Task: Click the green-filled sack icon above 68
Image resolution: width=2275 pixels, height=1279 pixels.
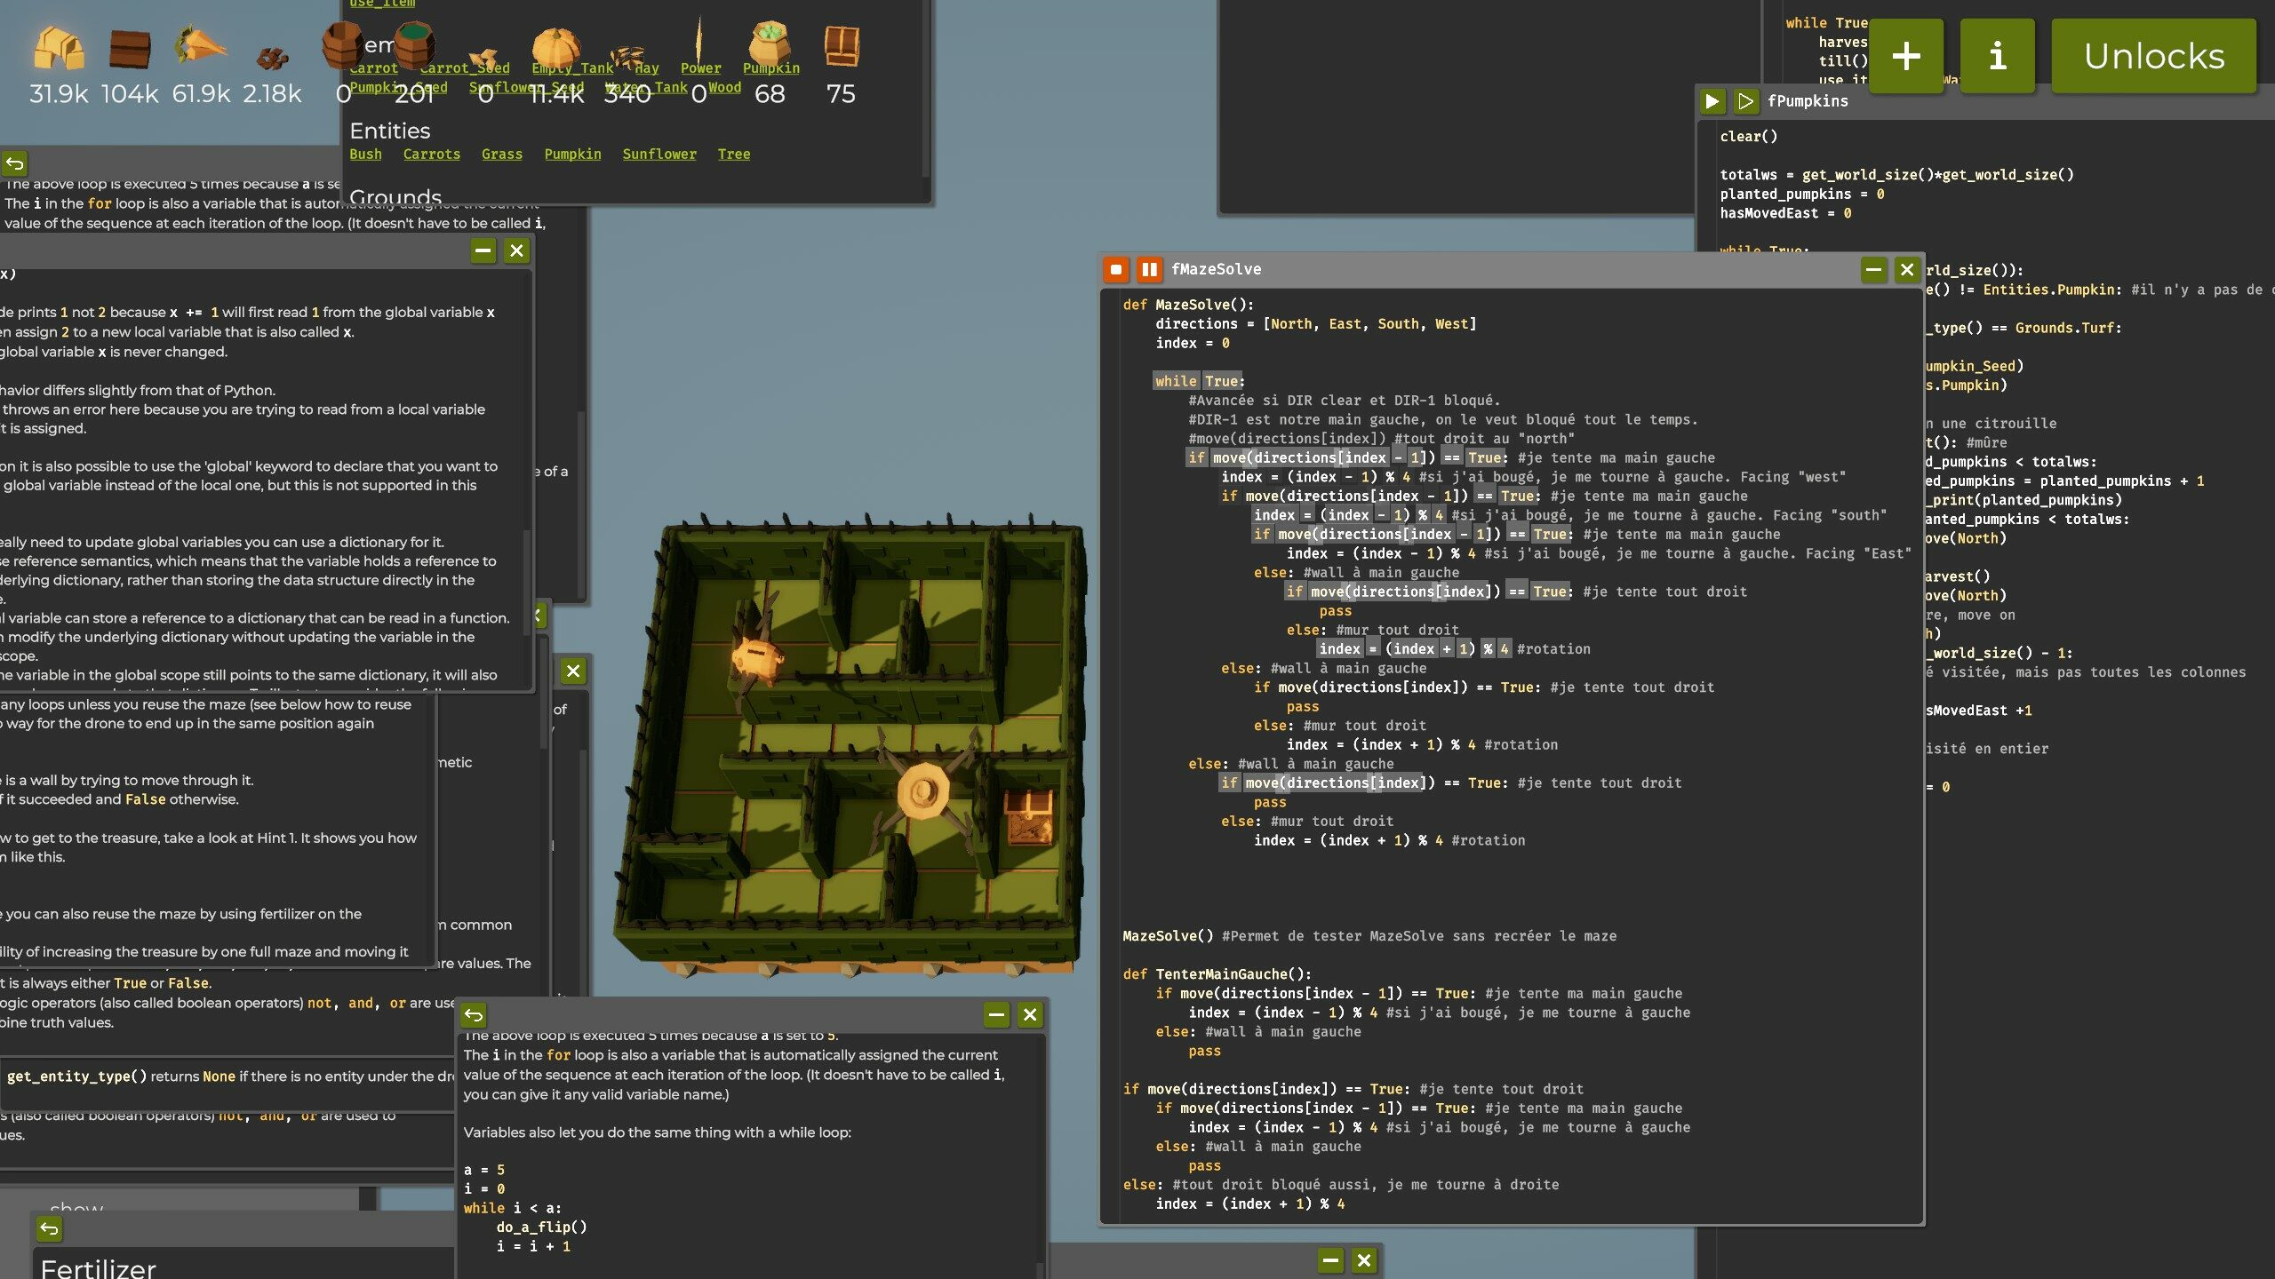Action: coord(770,44)
